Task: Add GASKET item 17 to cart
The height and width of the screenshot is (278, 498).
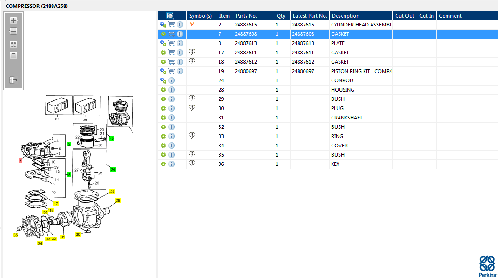Action: tap(172, 53)
